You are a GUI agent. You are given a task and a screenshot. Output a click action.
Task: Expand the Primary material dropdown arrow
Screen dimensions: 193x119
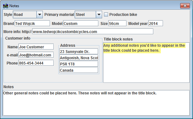[x=99, y=15]
